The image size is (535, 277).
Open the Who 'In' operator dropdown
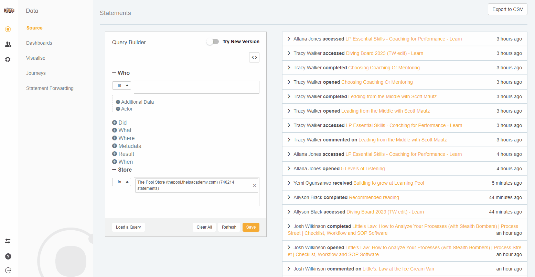click(121, 85)
